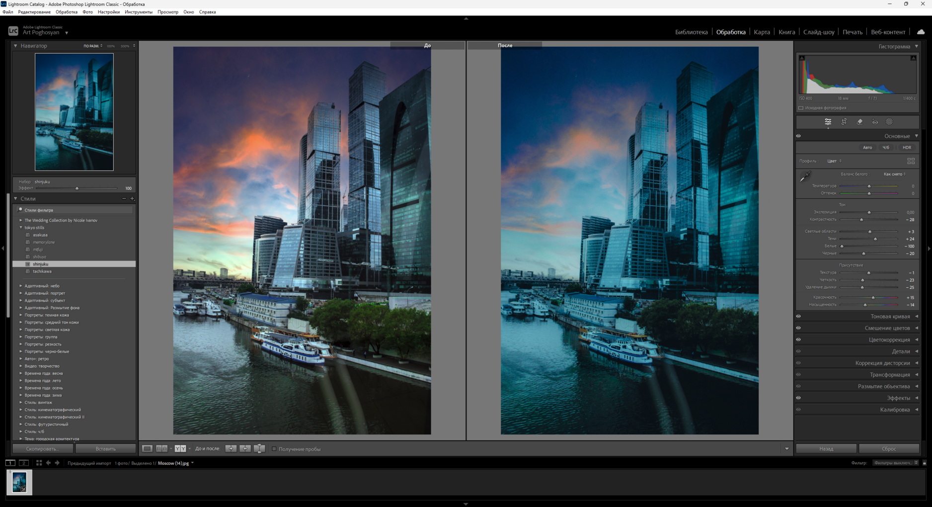Select the Healing eraser tool icon
Image resolution: width=932 pixels, height=507 pixels.
(x=859, y=122)
